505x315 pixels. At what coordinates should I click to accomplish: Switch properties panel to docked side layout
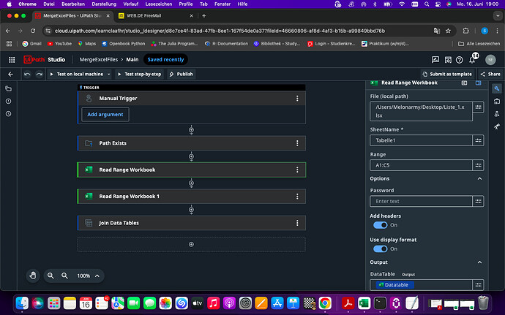pos(478,83)
